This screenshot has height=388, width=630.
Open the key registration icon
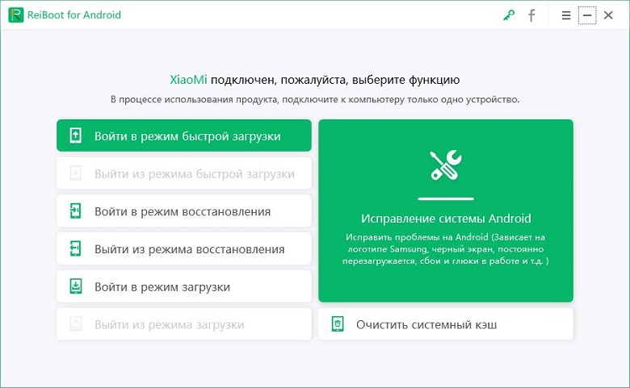tap(509, 15)
